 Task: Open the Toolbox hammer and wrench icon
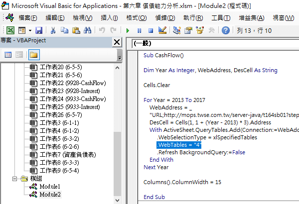[211, 30]
